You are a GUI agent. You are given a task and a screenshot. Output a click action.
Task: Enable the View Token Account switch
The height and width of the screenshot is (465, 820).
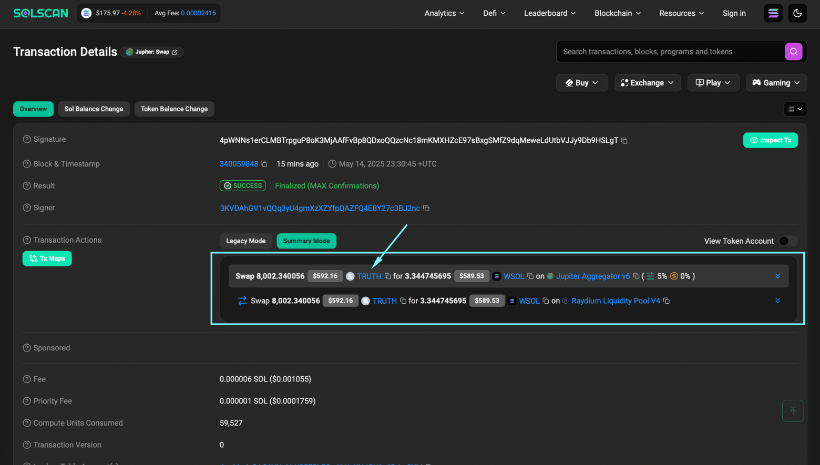787,241
